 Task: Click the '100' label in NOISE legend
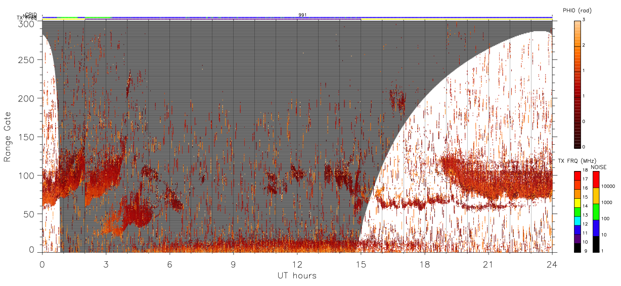[605, 218]
